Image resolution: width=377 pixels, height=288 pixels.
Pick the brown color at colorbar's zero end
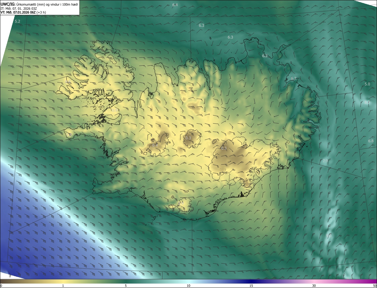click(x=1, y=282)
